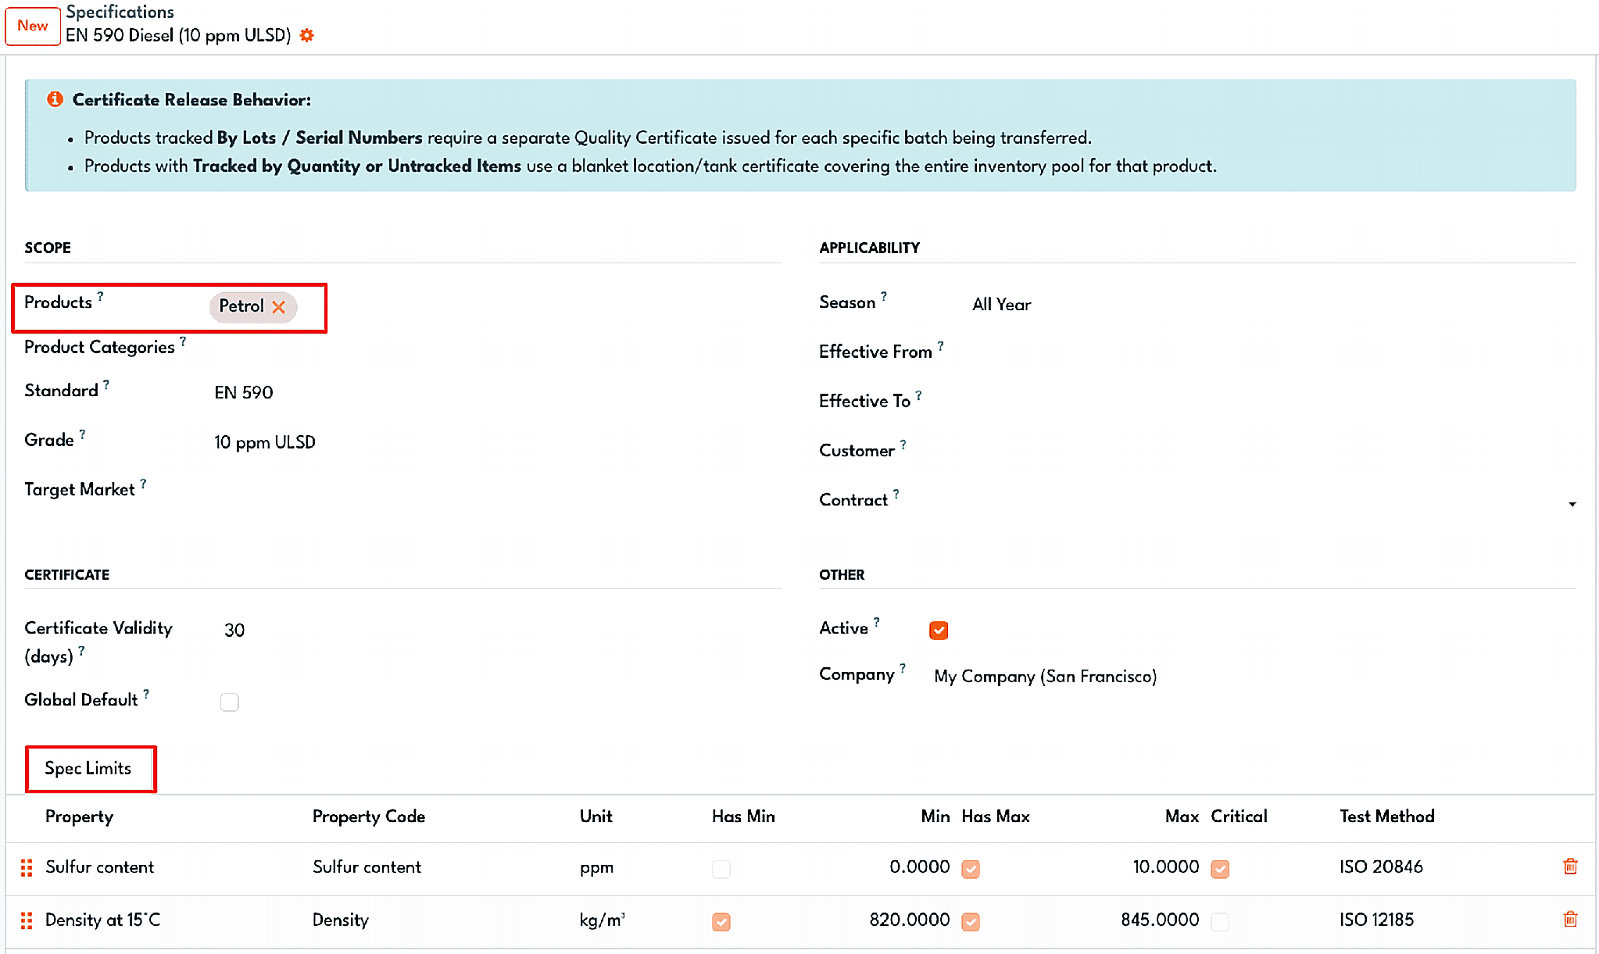Screen dimensions: 1599x954
Task: Edit Density Max value 845.0000
Action: pyautogui.click(x=1160, y=920)
